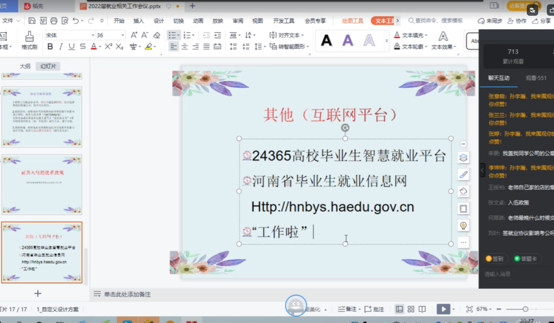Open the 文本填充 dropdown arrow
Viewport: 554px width, 323px height.
(x=426, y=35)
